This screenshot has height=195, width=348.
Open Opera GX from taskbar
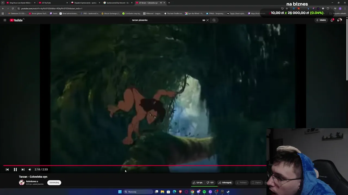(x=186, y=192)
